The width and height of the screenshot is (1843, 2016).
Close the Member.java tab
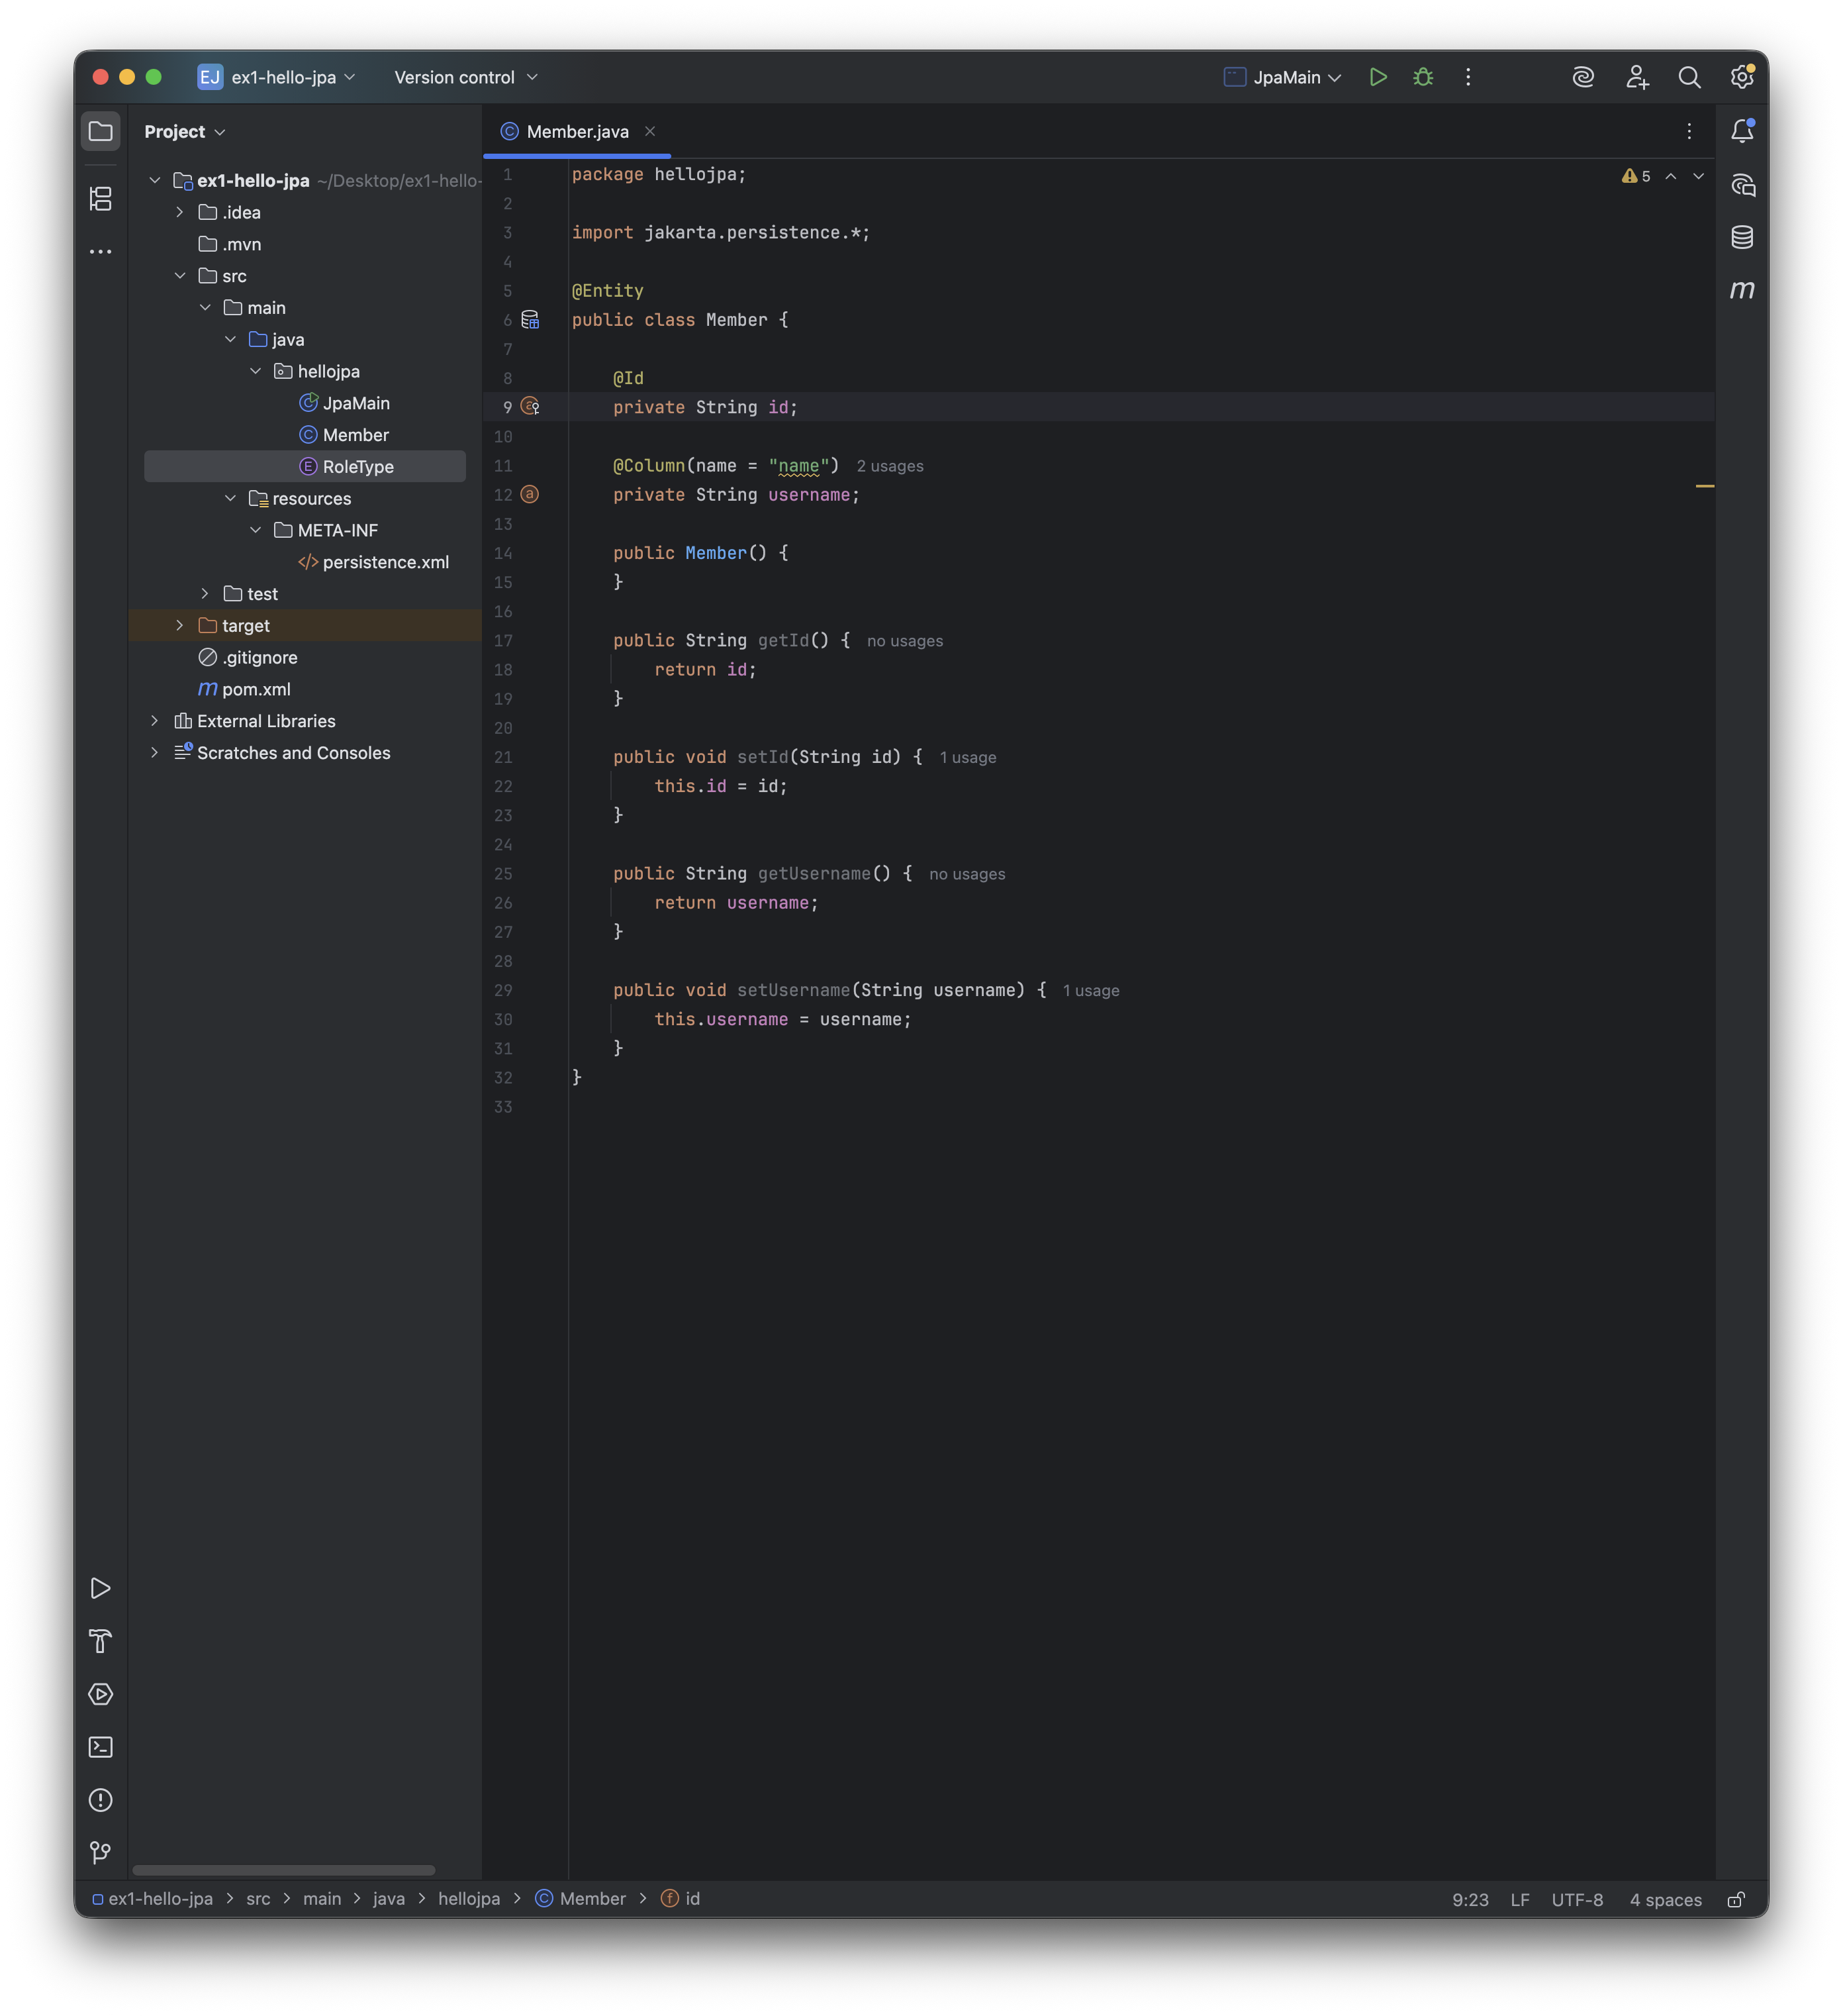[649, 131]
